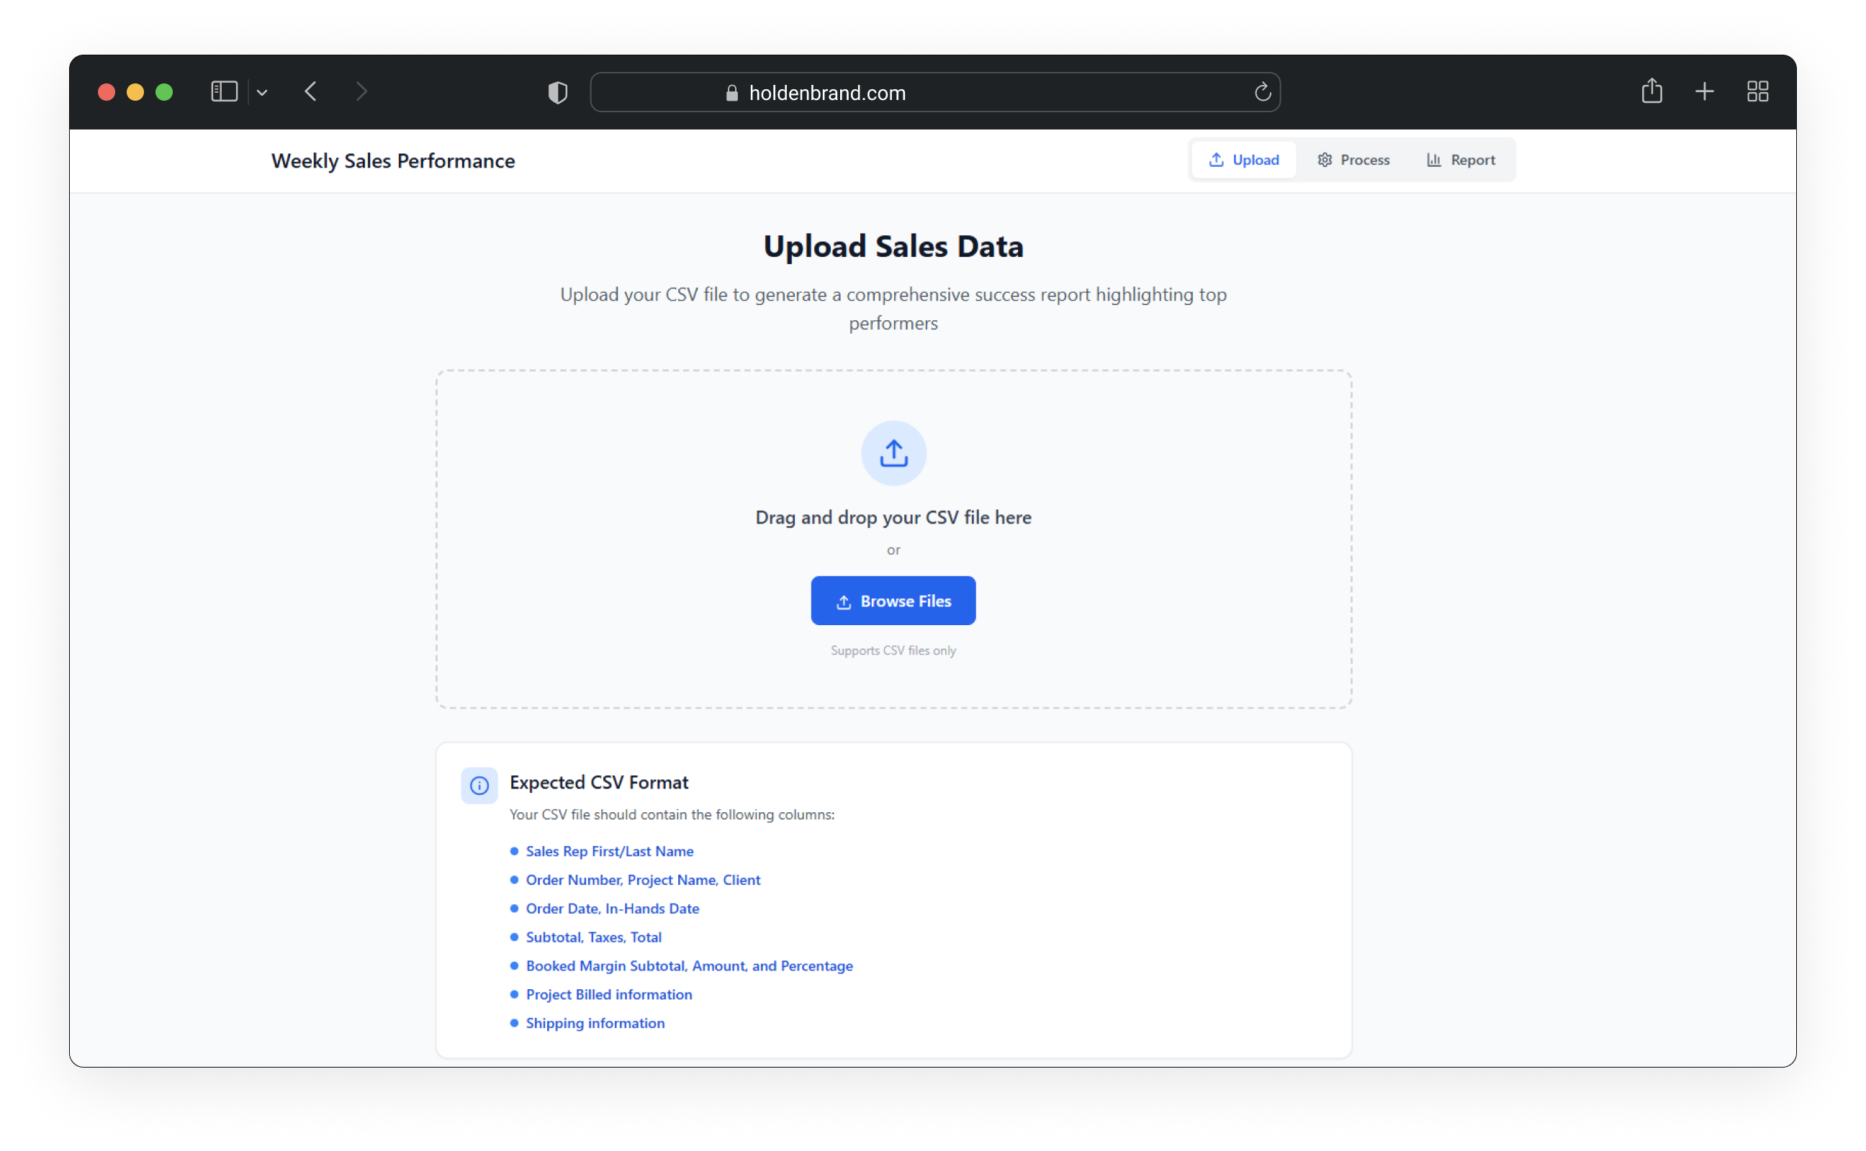
Task: Click the Weekly Sales Performance title
Action: coord(393,160)
